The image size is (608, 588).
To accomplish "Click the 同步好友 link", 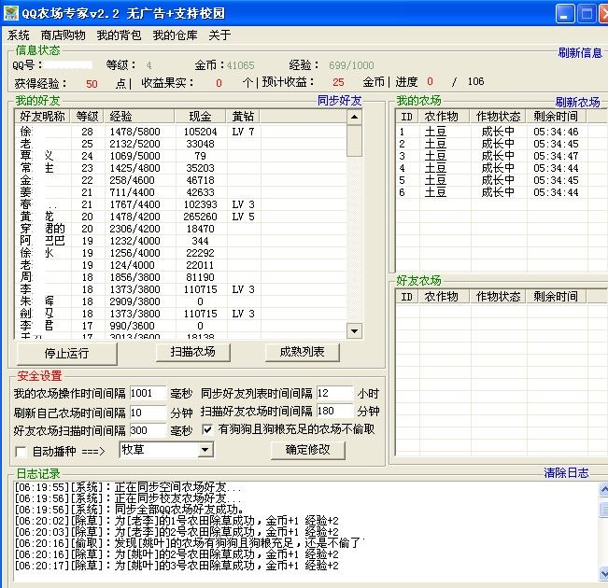I will pos(339,101).
